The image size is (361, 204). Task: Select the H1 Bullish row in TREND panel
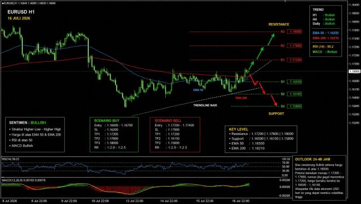click(324, 15)
